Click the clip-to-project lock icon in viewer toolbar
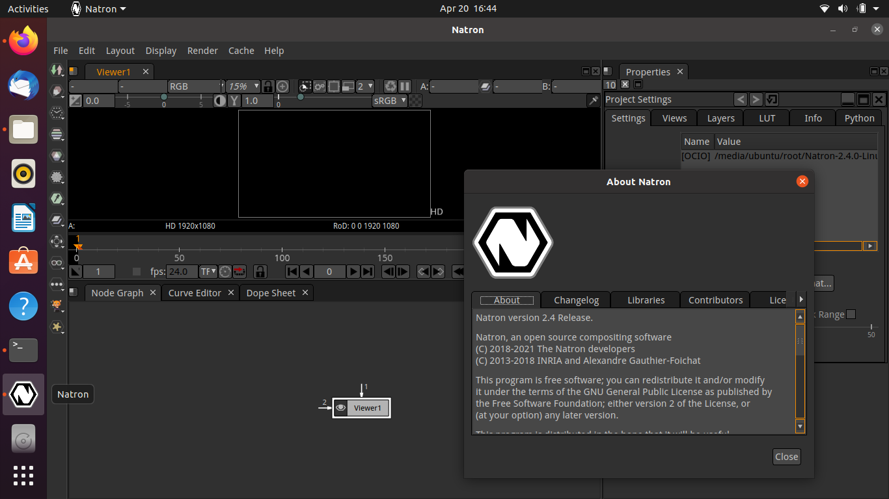 coord(267,86)
